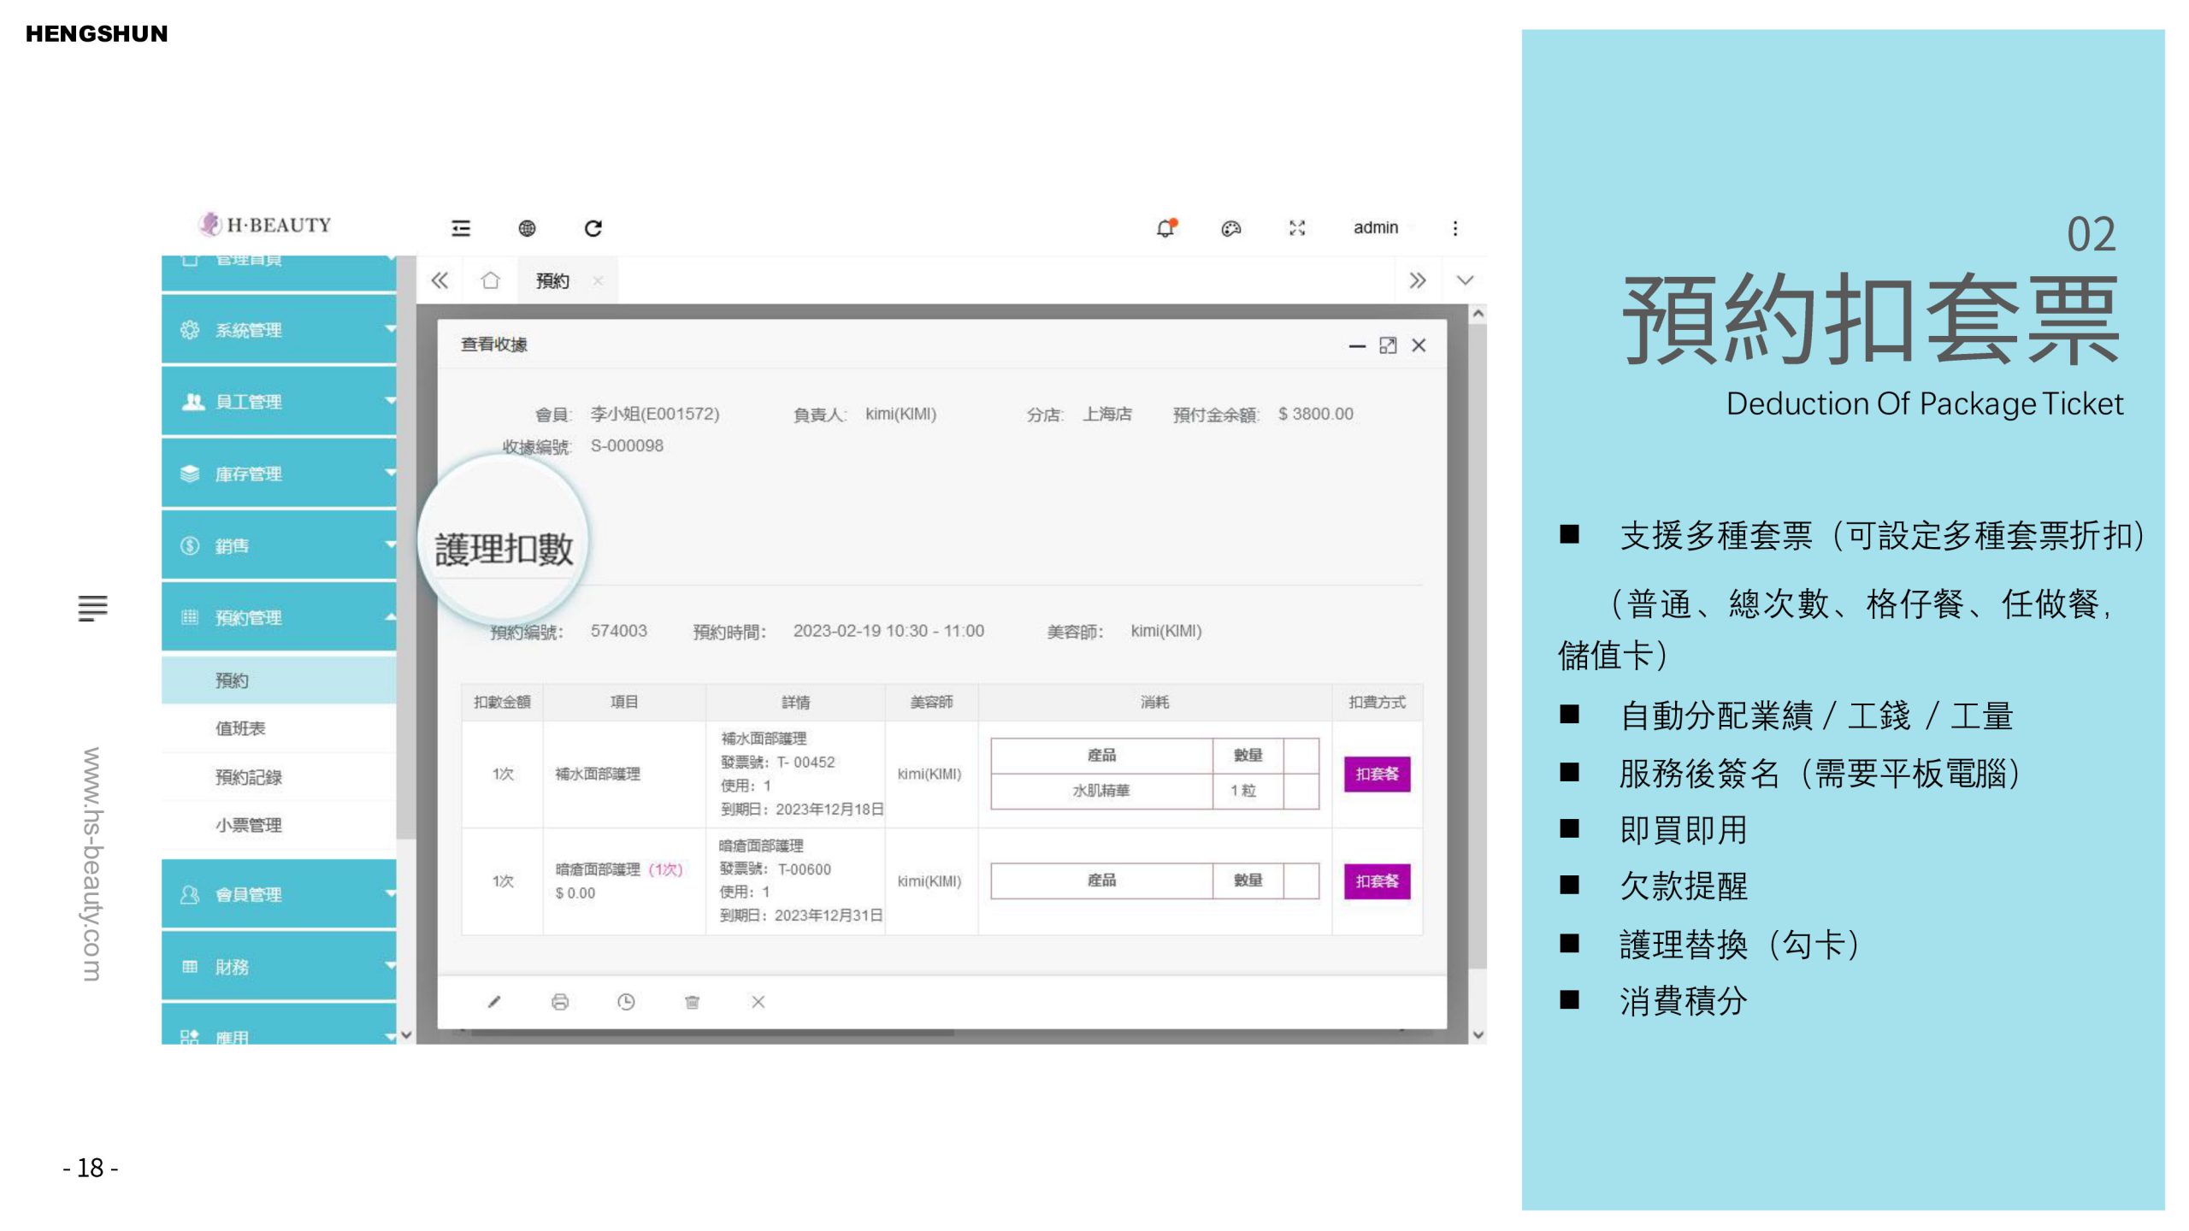Image resolution: width=2189 pixels, height=1231 pixels.
Task: Click the sidebar scroll down arrow
Action: 406,1034
